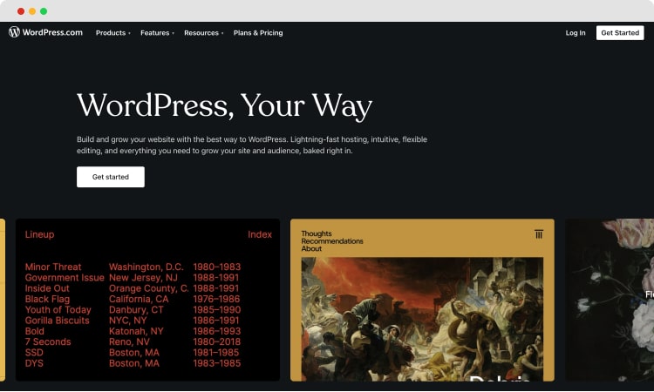654x392 pixels.
Task: Click the 'DYS' band name
Action: [34, 363]
